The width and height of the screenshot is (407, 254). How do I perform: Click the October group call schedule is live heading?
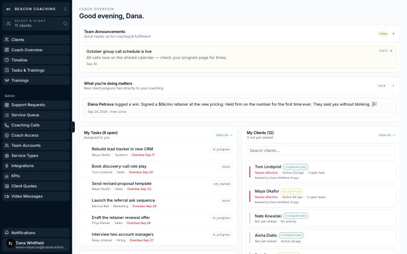point(119,51)
